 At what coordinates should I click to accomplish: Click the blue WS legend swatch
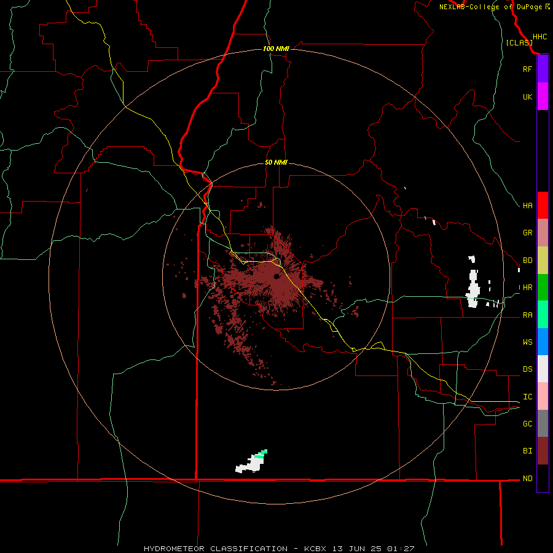click(x=543, y=342)
